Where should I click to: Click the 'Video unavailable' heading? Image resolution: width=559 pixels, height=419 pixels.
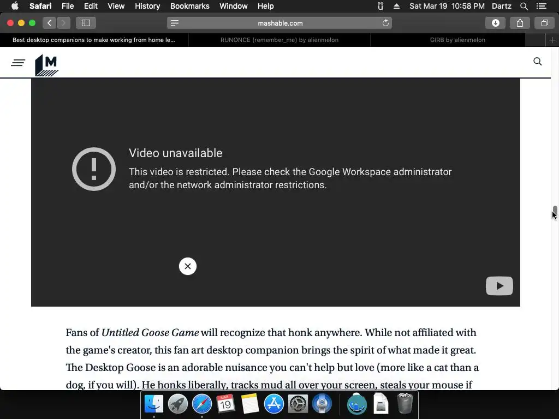(x=175, y=153)
